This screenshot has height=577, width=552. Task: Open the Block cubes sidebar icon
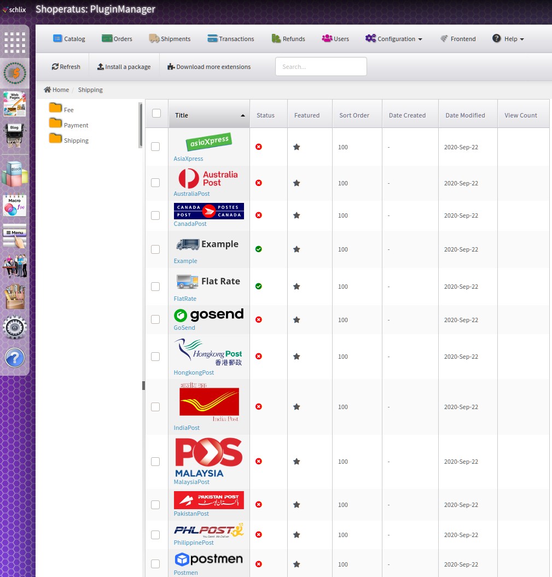tap(15, 174)
